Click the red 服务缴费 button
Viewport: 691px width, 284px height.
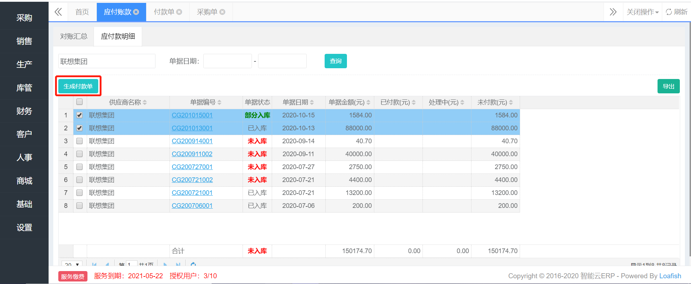(73, 276)
